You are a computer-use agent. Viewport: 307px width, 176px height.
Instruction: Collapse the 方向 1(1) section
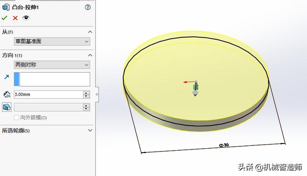click(x=90, y=55)
